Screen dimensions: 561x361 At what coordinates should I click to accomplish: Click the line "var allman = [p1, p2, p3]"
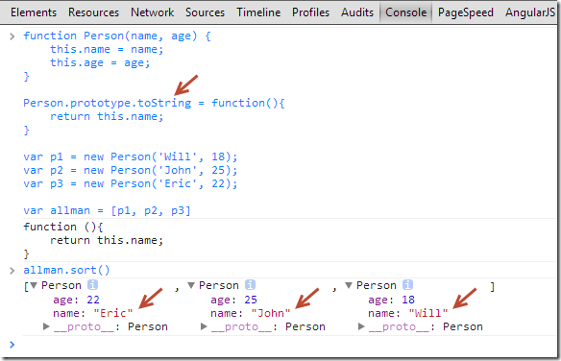coord(107,210)
